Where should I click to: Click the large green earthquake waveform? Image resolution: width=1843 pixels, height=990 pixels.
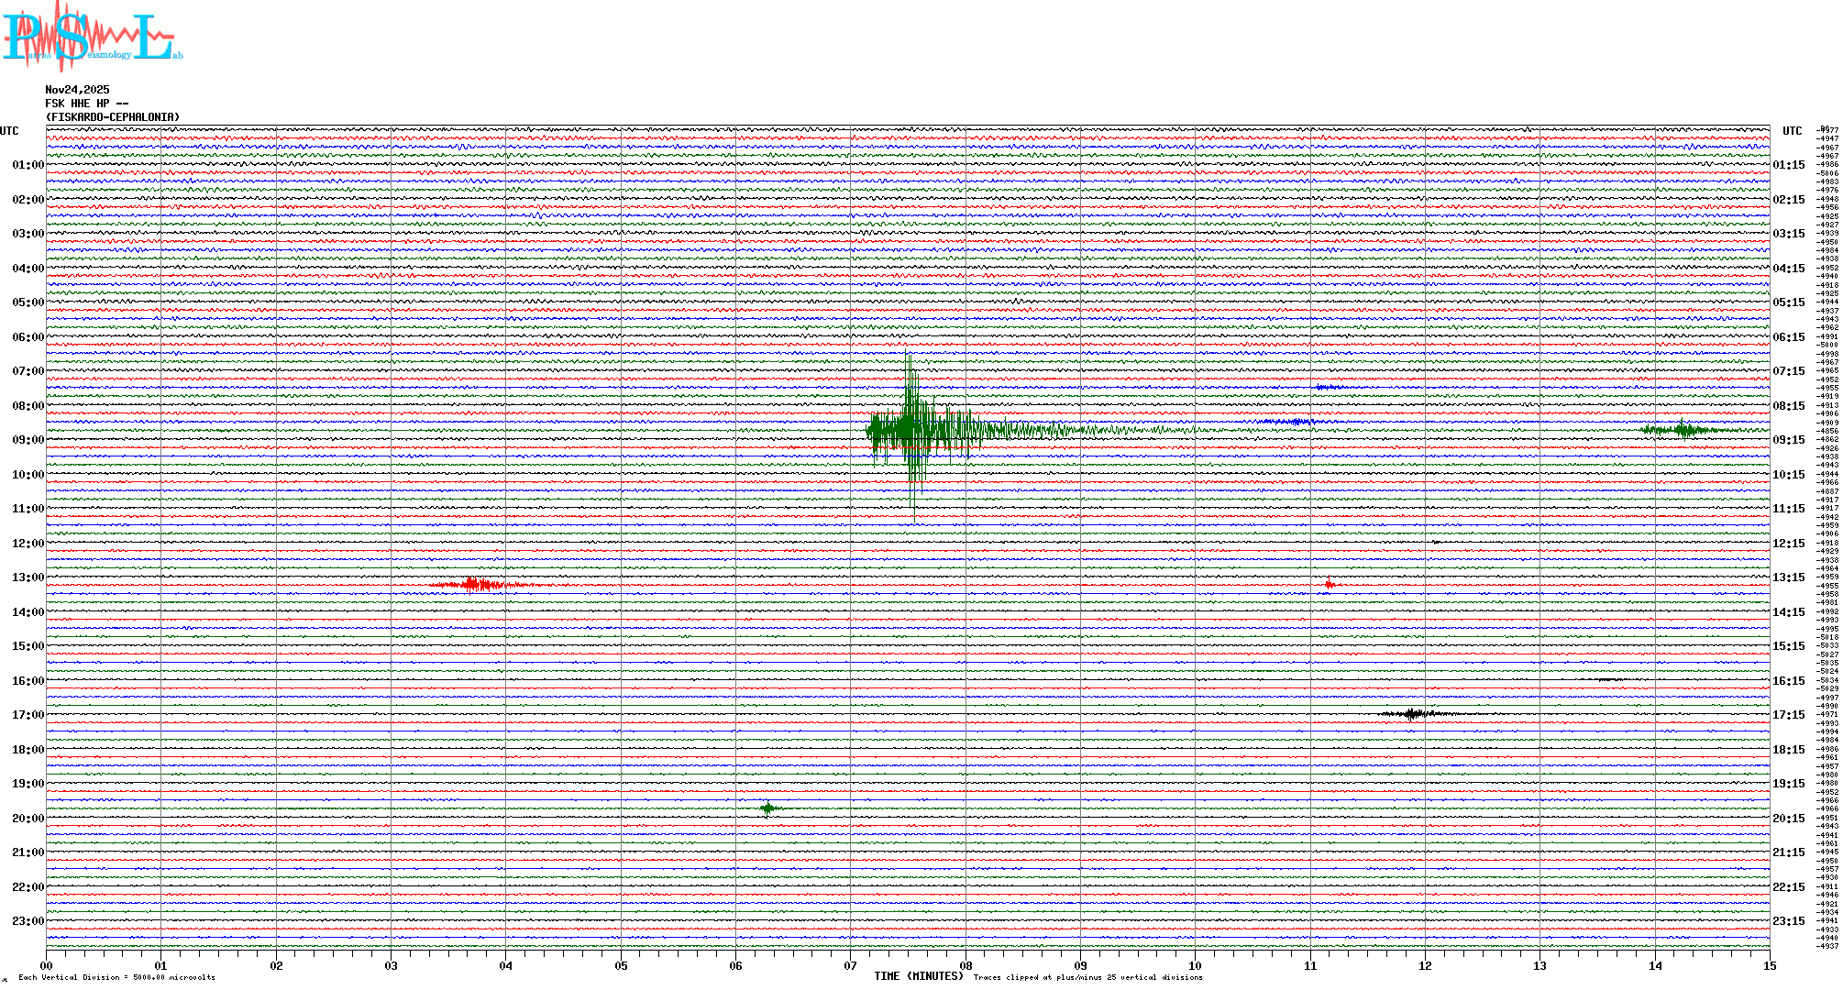[x=910, y=429]
